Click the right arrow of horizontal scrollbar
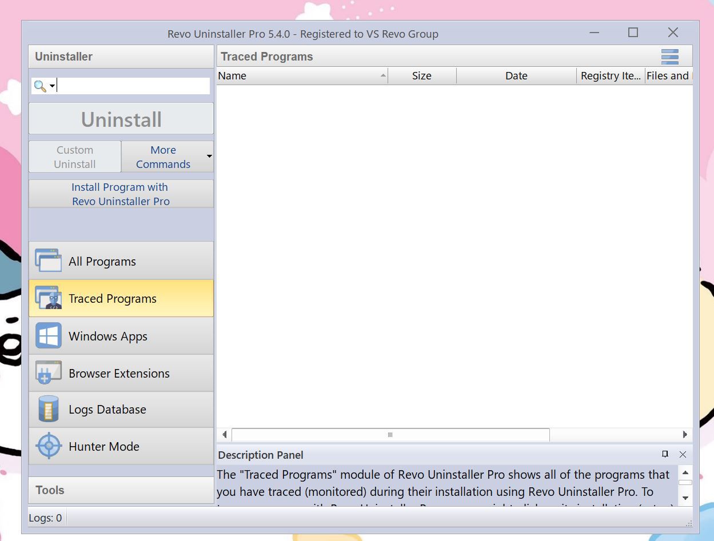Viewport: 714px width, 541px height. pyautogui.click(x=685, y=435)
